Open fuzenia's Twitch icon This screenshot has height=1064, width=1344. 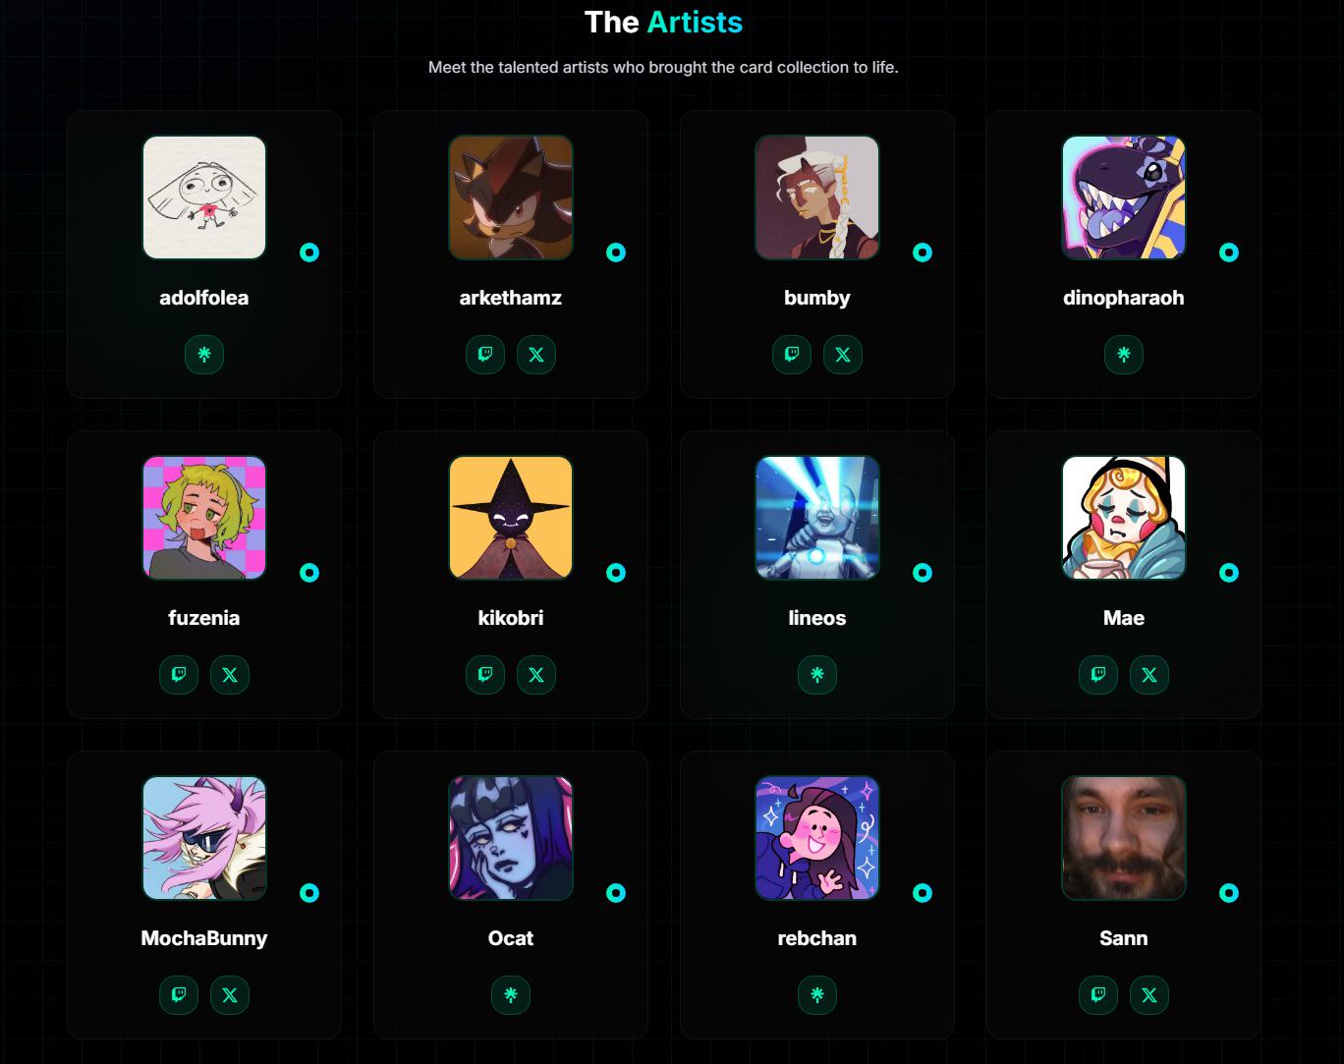[179, 675]
